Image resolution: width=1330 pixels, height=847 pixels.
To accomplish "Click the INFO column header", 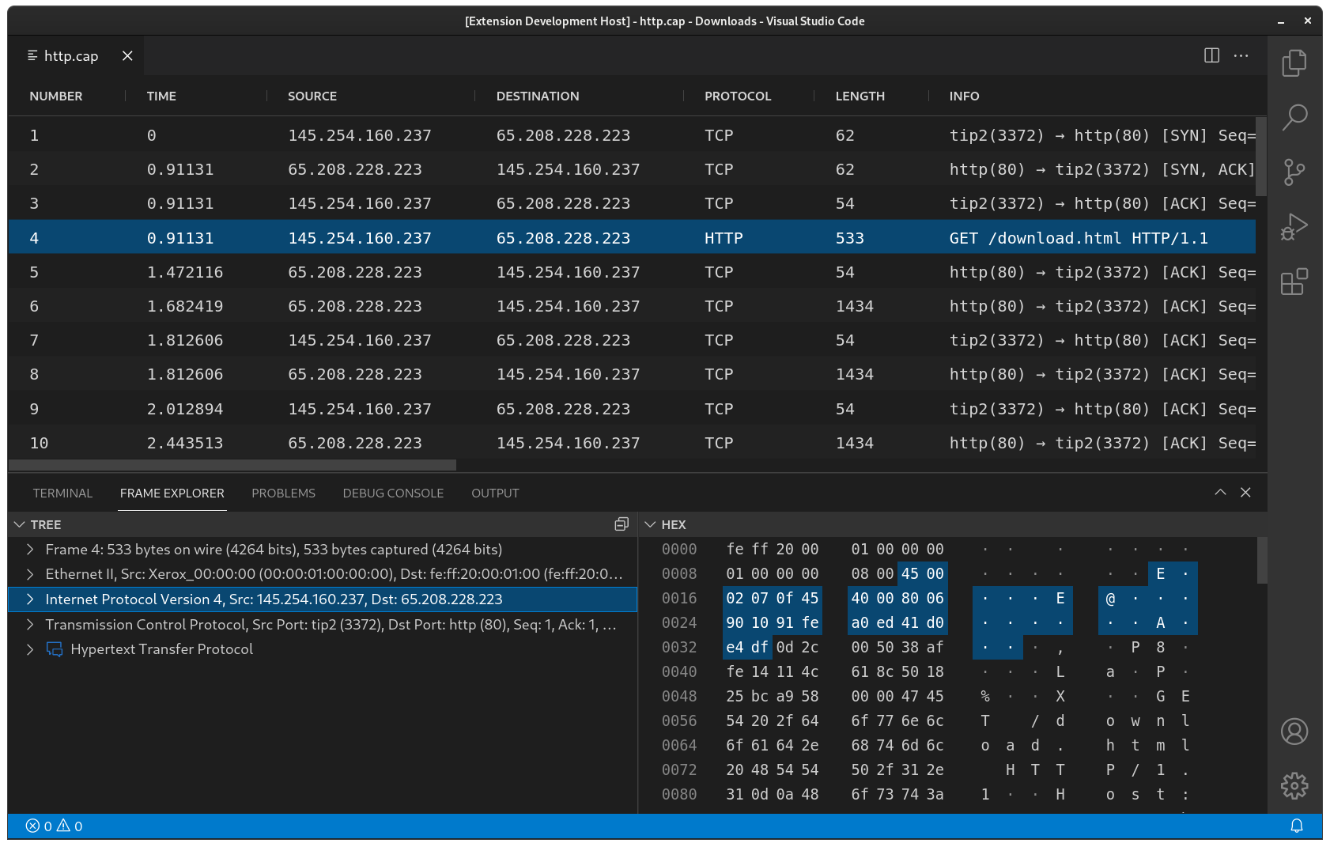I will pos(964,96).
